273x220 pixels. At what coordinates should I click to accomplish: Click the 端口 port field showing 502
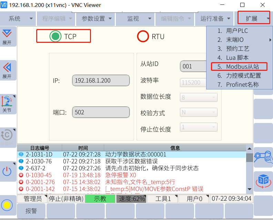[101, 112]
